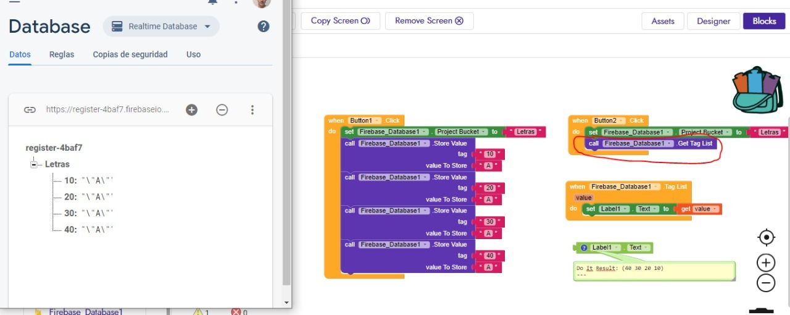Click the blue help icon on Label1 block
790x315 pixels.
pos(583,248)
